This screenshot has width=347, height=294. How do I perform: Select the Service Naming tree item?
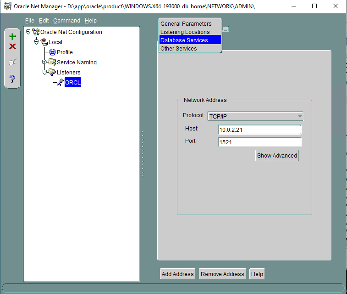tap(77, 62)
